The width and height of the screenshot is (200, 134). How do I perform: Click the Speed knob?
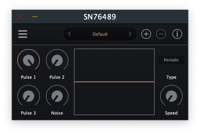click(171, 96)
